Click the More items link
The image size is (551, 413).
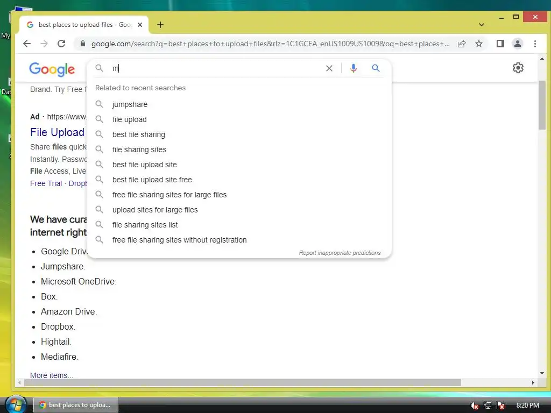click(52, 375)
